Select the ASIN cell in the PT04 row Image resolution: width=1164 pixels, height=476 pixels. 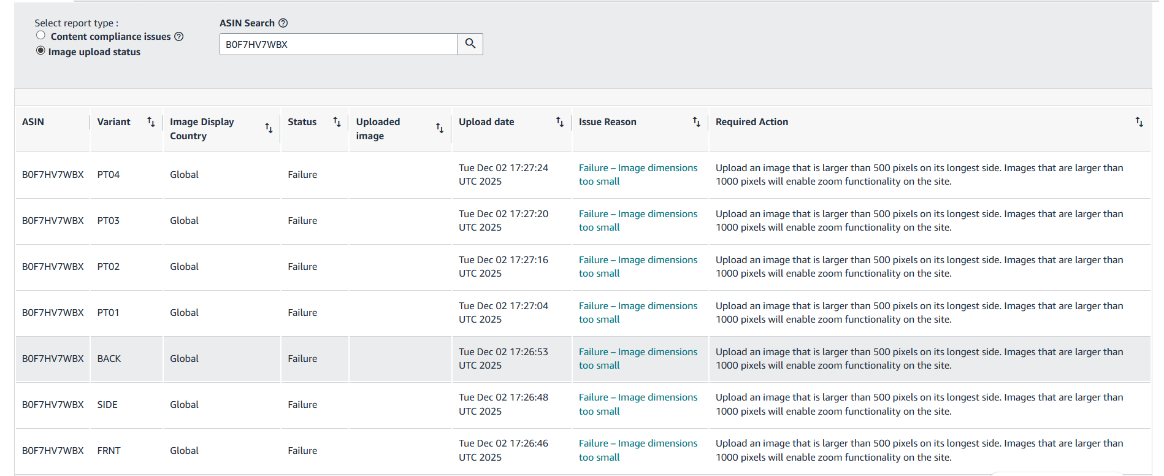tap(53, 175)
